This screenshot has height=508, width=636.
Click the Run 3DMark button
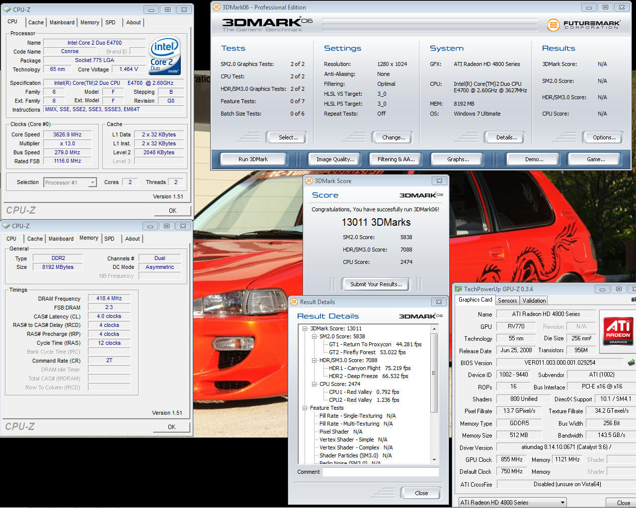pos(253,159)
